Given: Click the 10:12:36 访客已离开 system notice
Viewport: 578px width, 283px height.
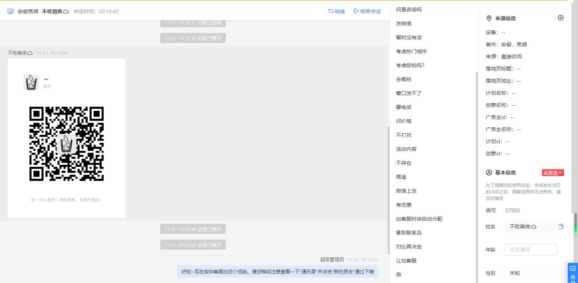Looking at the screenshot, I should [x=193, y=38].
